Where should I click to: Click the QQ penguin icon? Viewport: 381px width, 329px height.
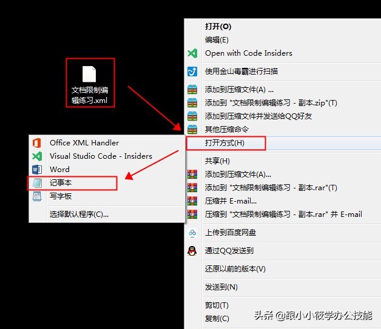[x=192, y=251]
